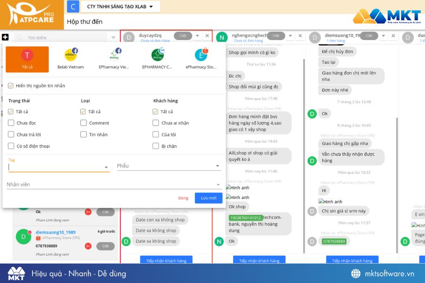Check the Chưa ai nhận filter
The width and height of the screenshot is (425, 283).
(155, 123)
